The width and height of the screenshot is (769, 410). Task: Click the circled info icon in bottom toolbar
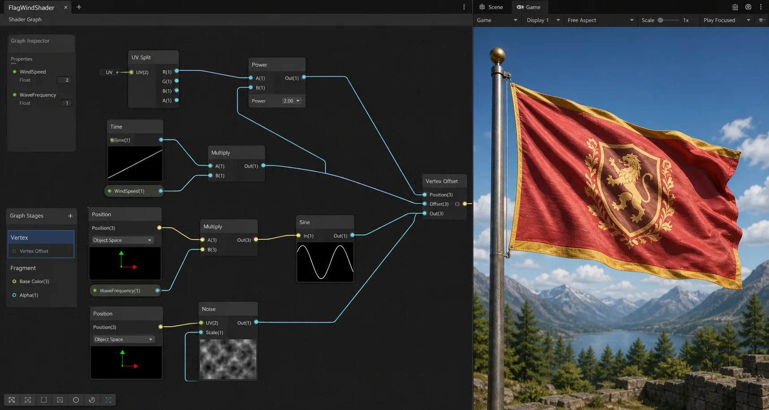point(76,400)
